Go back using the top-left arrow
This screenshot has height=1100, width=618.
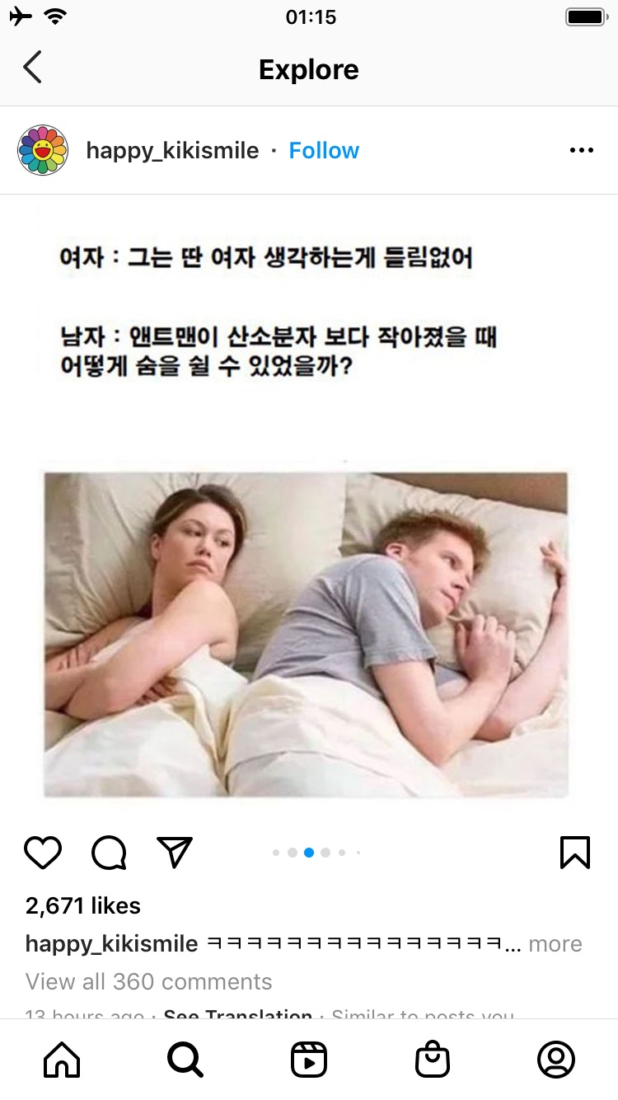tap(32, 68)
